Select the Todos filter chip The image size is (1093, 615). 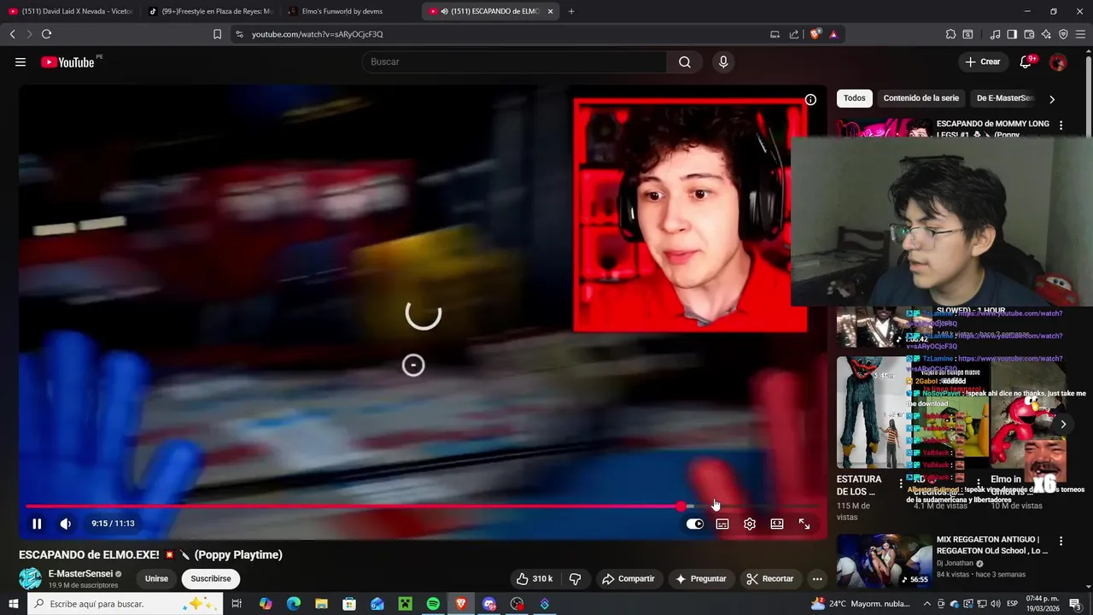(855, 98)
